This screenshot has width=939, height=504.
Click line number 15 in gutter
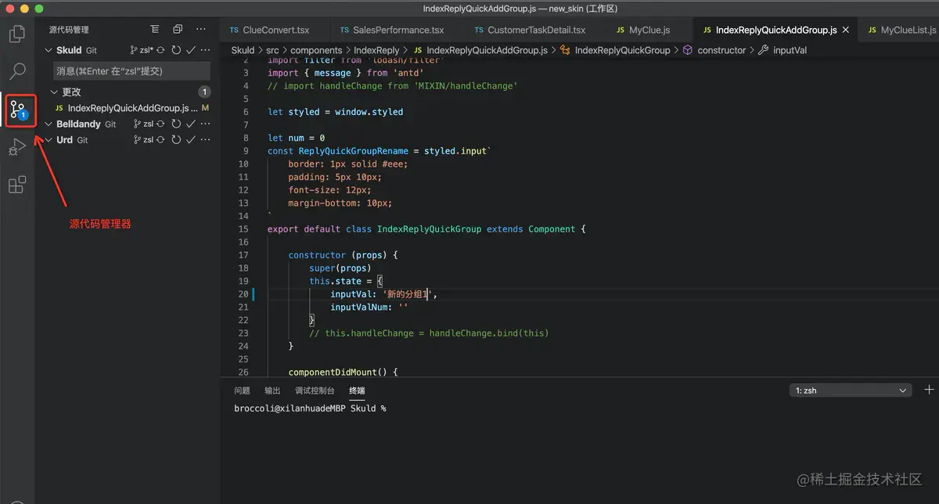pyautogui.click(x=243, y=229)
